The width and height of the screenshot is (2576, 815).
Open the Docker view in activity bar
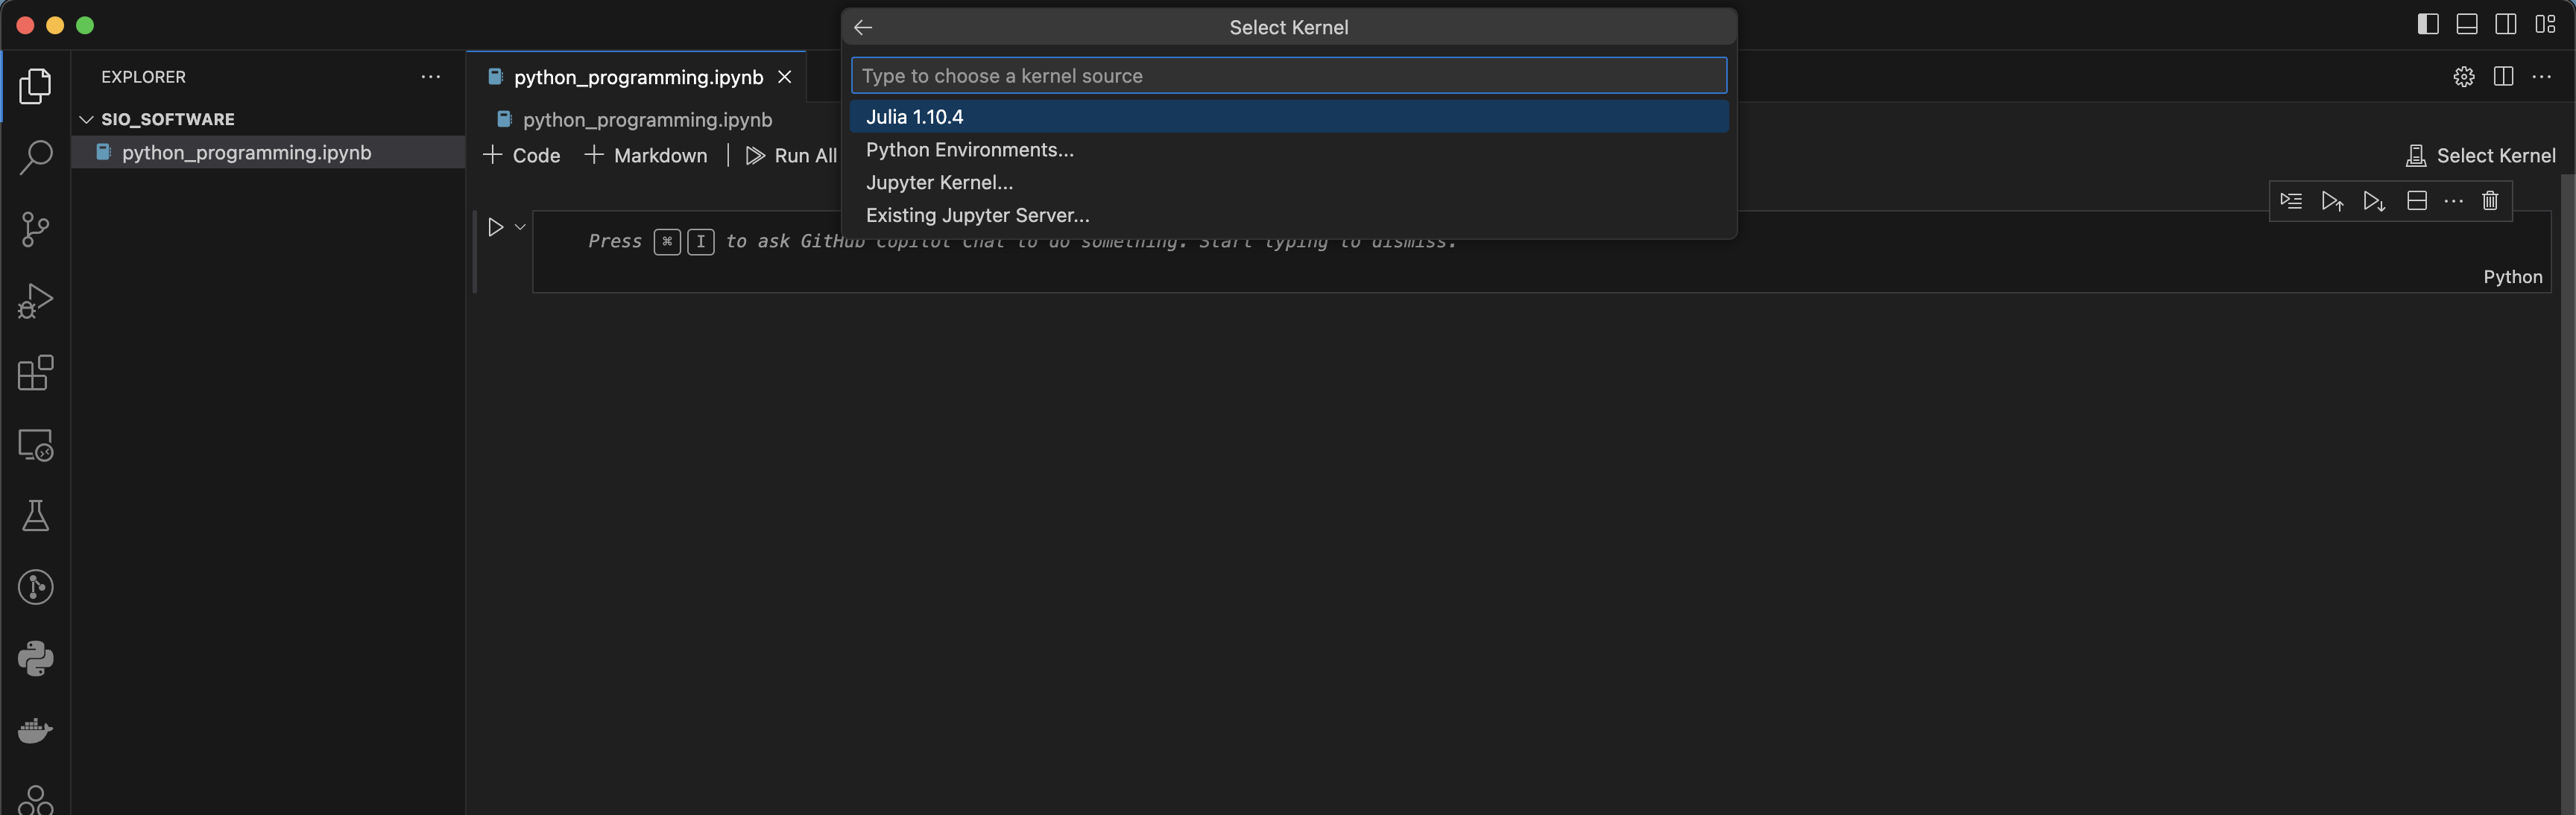(36, 730)
